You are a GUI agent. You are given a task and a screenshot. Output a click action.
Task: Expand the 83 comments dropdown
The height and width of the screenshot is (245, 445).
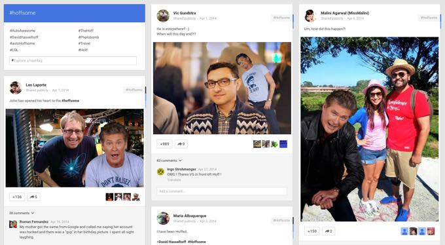(169, 160)
